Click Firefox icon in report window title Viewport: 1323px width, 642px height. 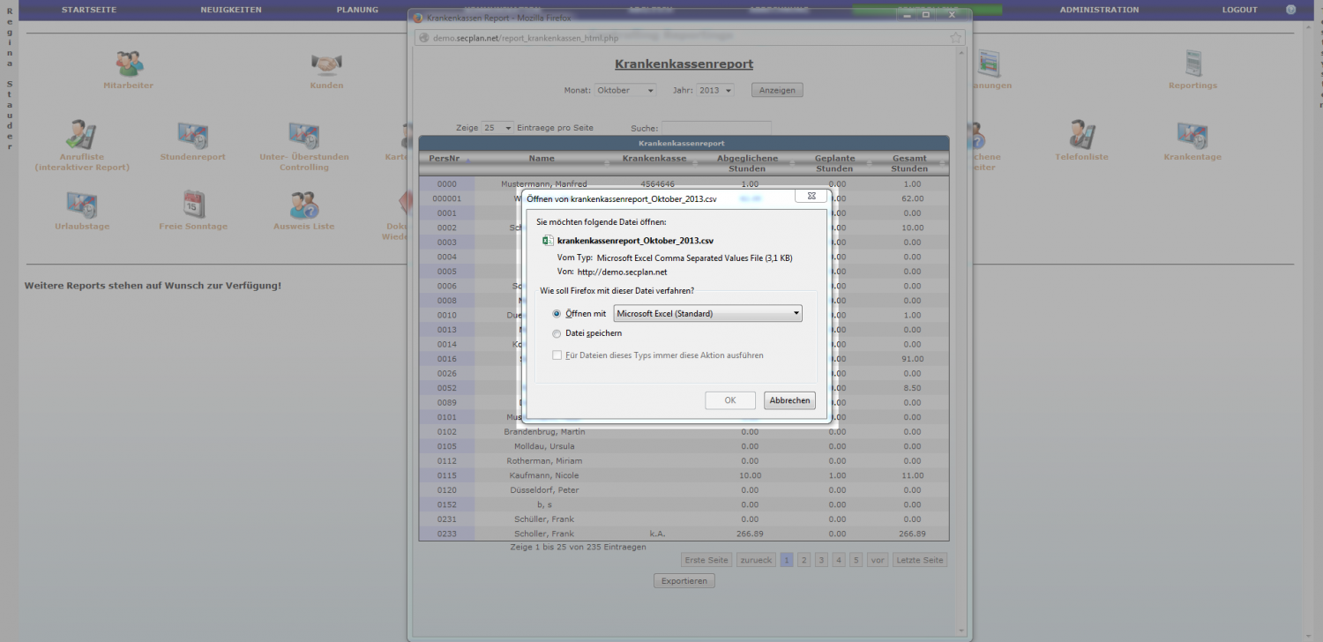tap(418, 17)
